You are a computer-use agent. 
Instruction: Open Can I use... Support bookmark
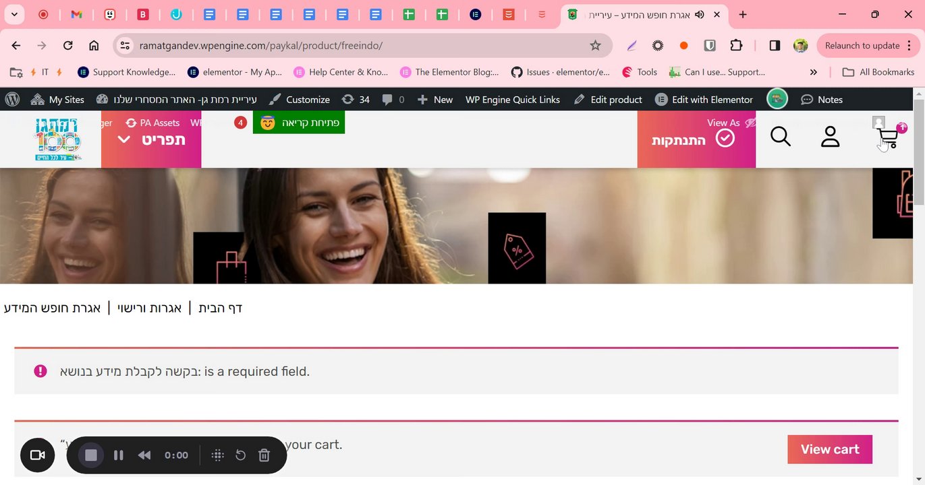717,72
